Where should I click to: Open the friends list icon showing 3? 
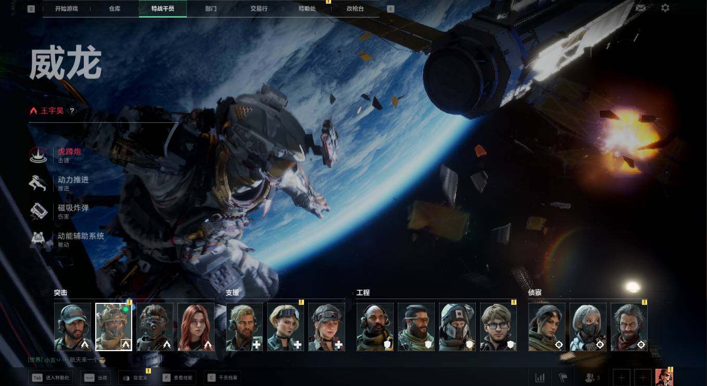[592, 378]
